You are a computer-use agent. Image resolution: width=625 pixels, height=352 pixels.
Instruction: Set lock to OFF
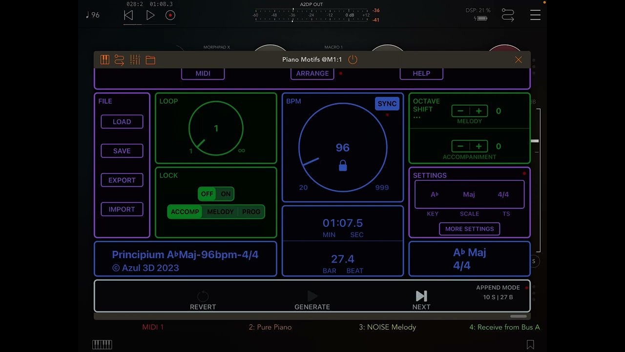[207, 194]
